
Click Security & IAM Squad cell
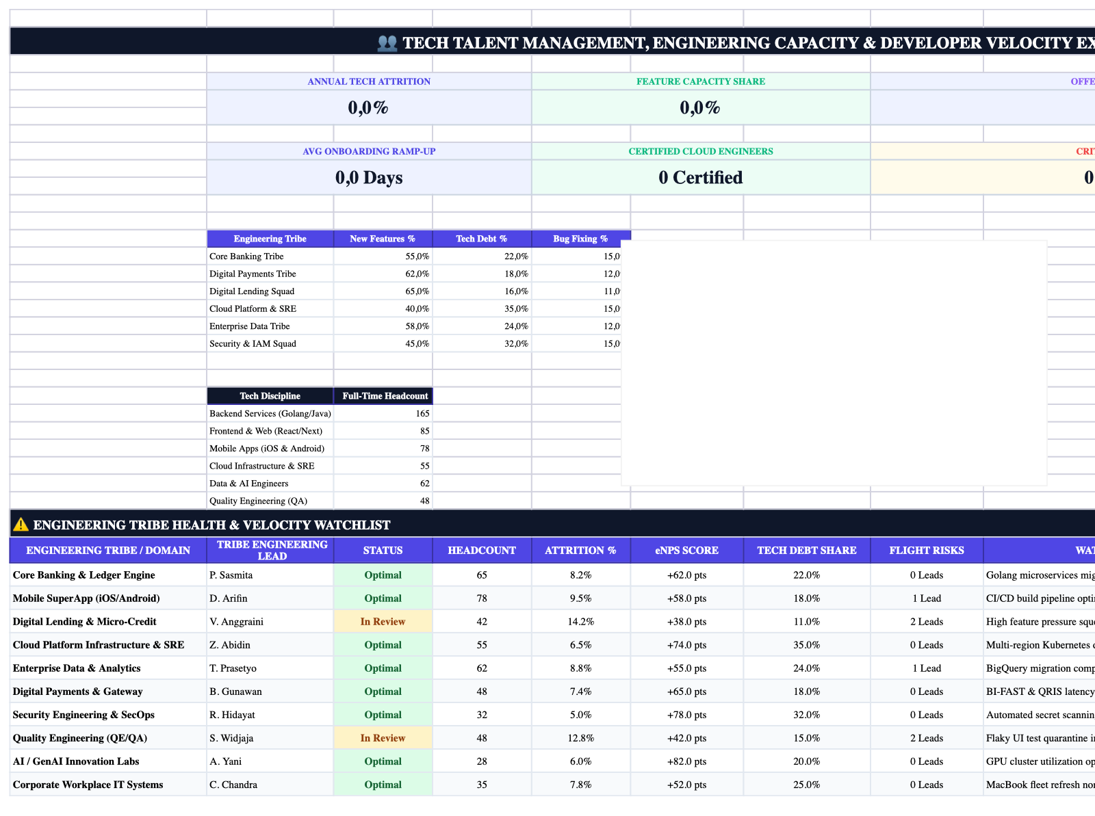pyautogui.click(x=270, y=343)
